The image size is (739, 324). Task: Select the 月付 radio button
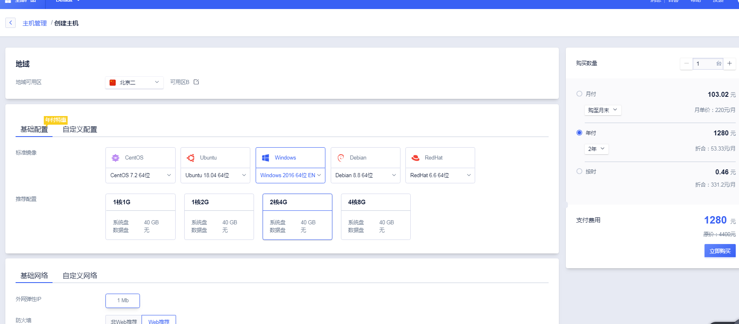pyautogui.click(x=579, y=94)
